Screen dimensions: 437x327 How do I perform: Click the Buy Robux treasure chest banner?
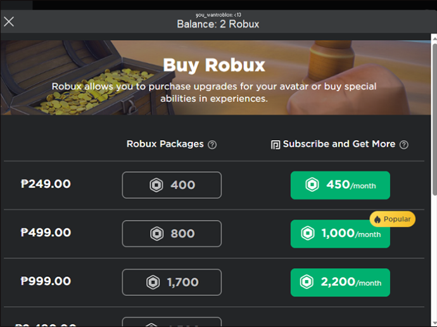pos(215,78)
